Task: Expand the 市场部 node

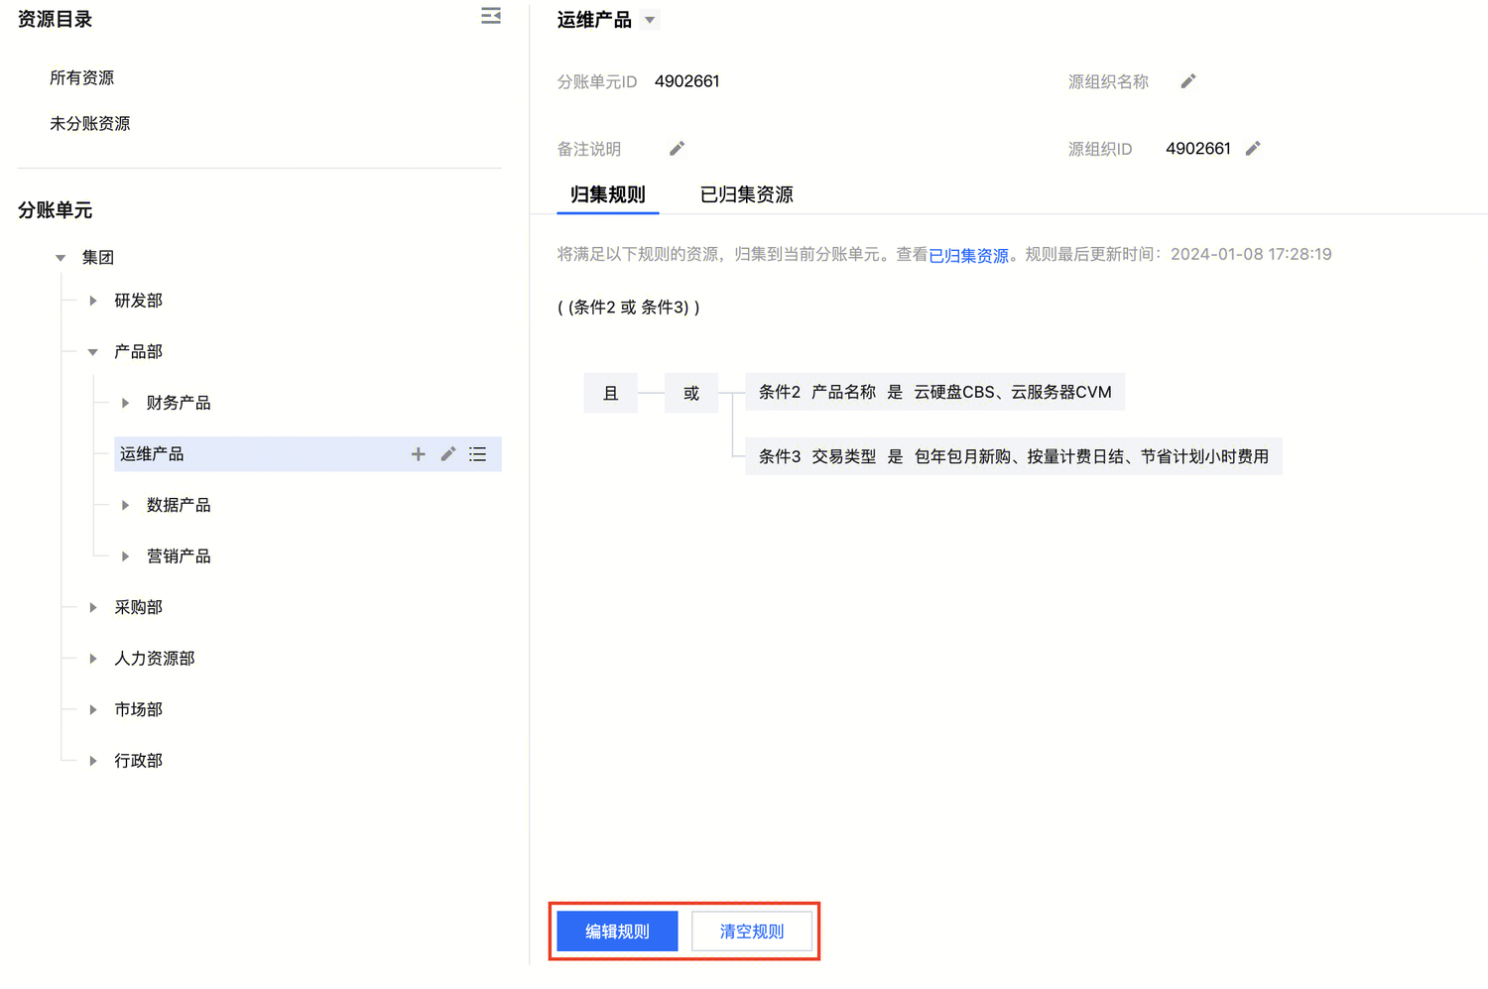Action: 93,709
